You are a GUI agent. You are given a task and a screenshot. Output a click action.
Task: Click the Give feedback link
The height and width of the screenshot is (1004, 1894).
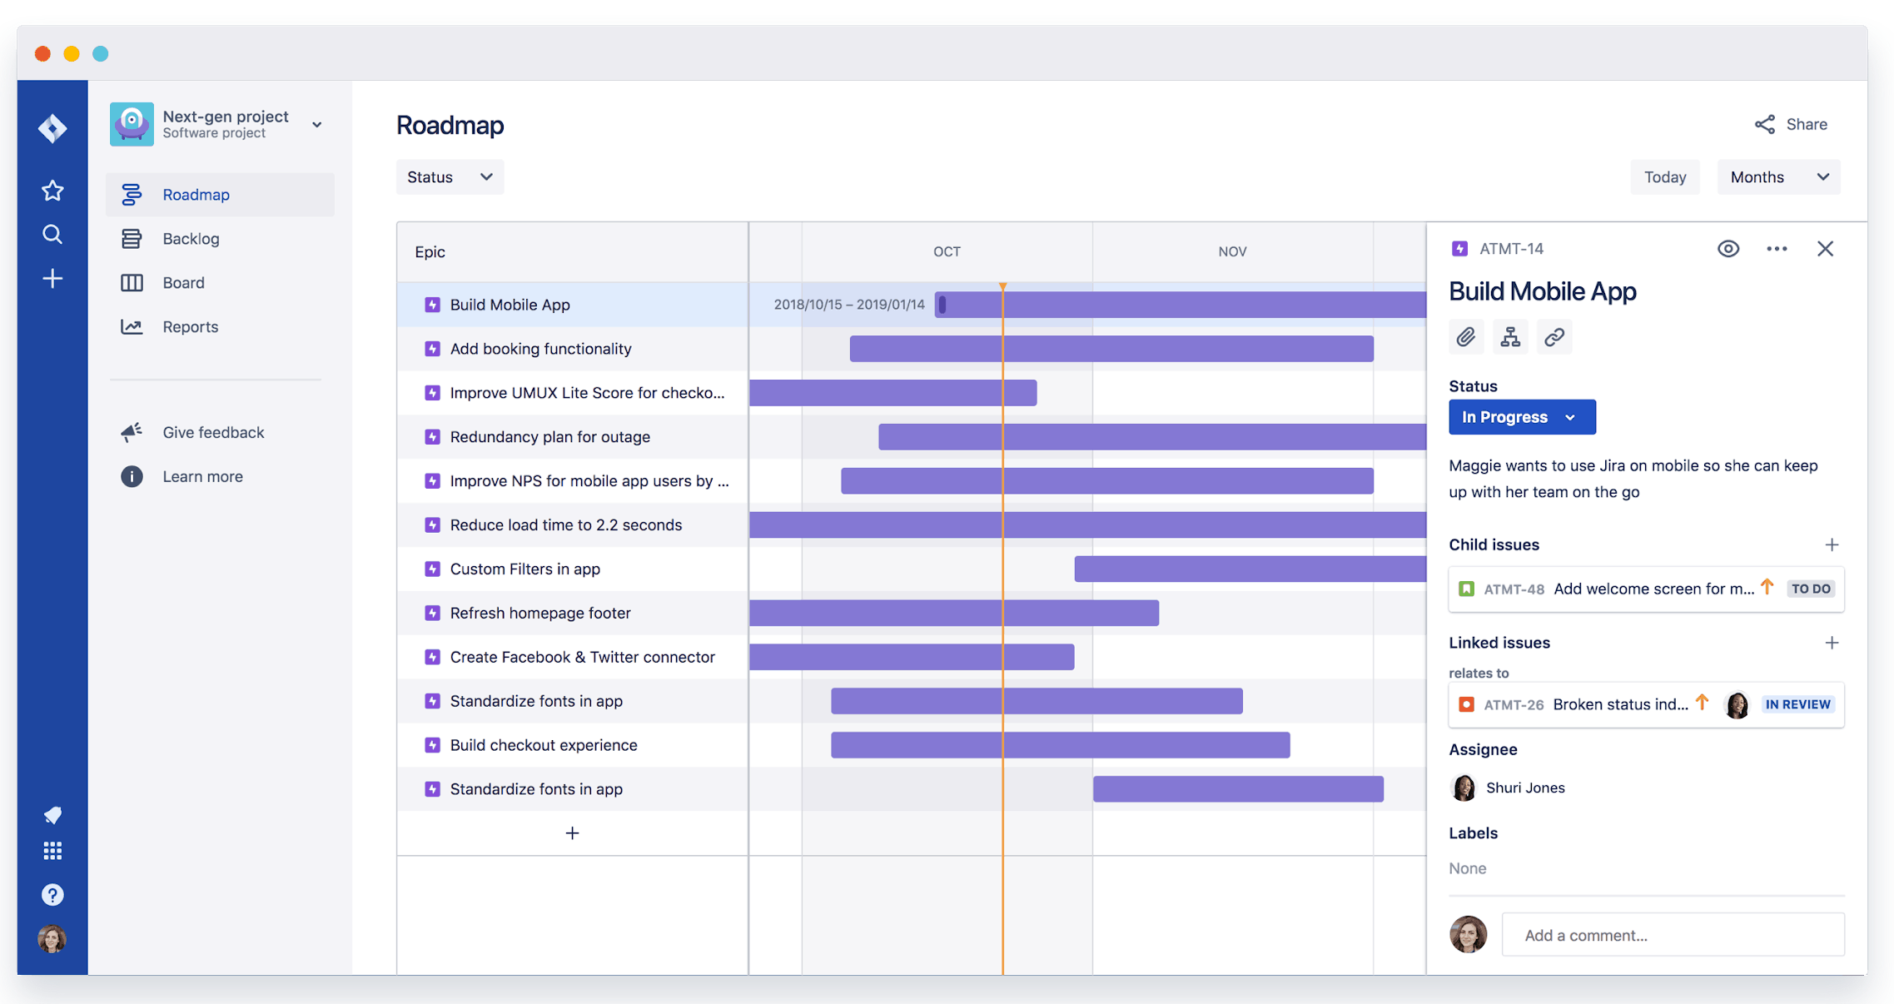tap(212, 432)
